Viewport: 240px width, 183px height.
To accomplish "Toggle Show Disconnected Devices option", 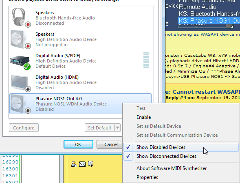I will click(x=181, y=156).
